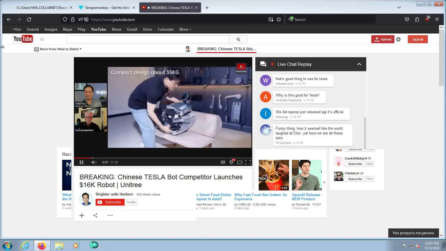Launch Windows Media Player from the taskbar
Viewport: 446px width, 251px height.
pos(76,245)
